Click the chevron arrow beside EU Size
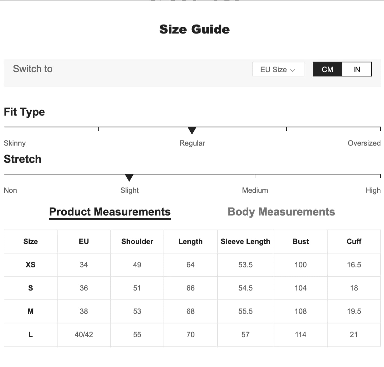 [293, 70]
